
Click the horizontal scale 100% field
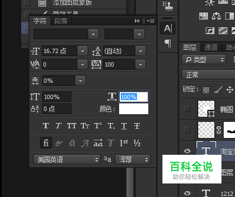point(134,97)
